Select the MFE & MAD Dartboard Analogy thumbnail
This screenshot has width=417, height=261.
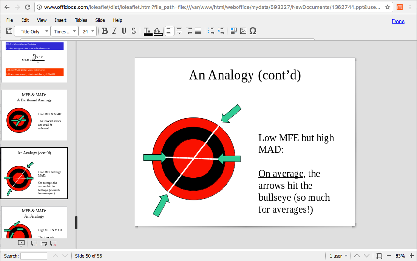click(34, 115)
